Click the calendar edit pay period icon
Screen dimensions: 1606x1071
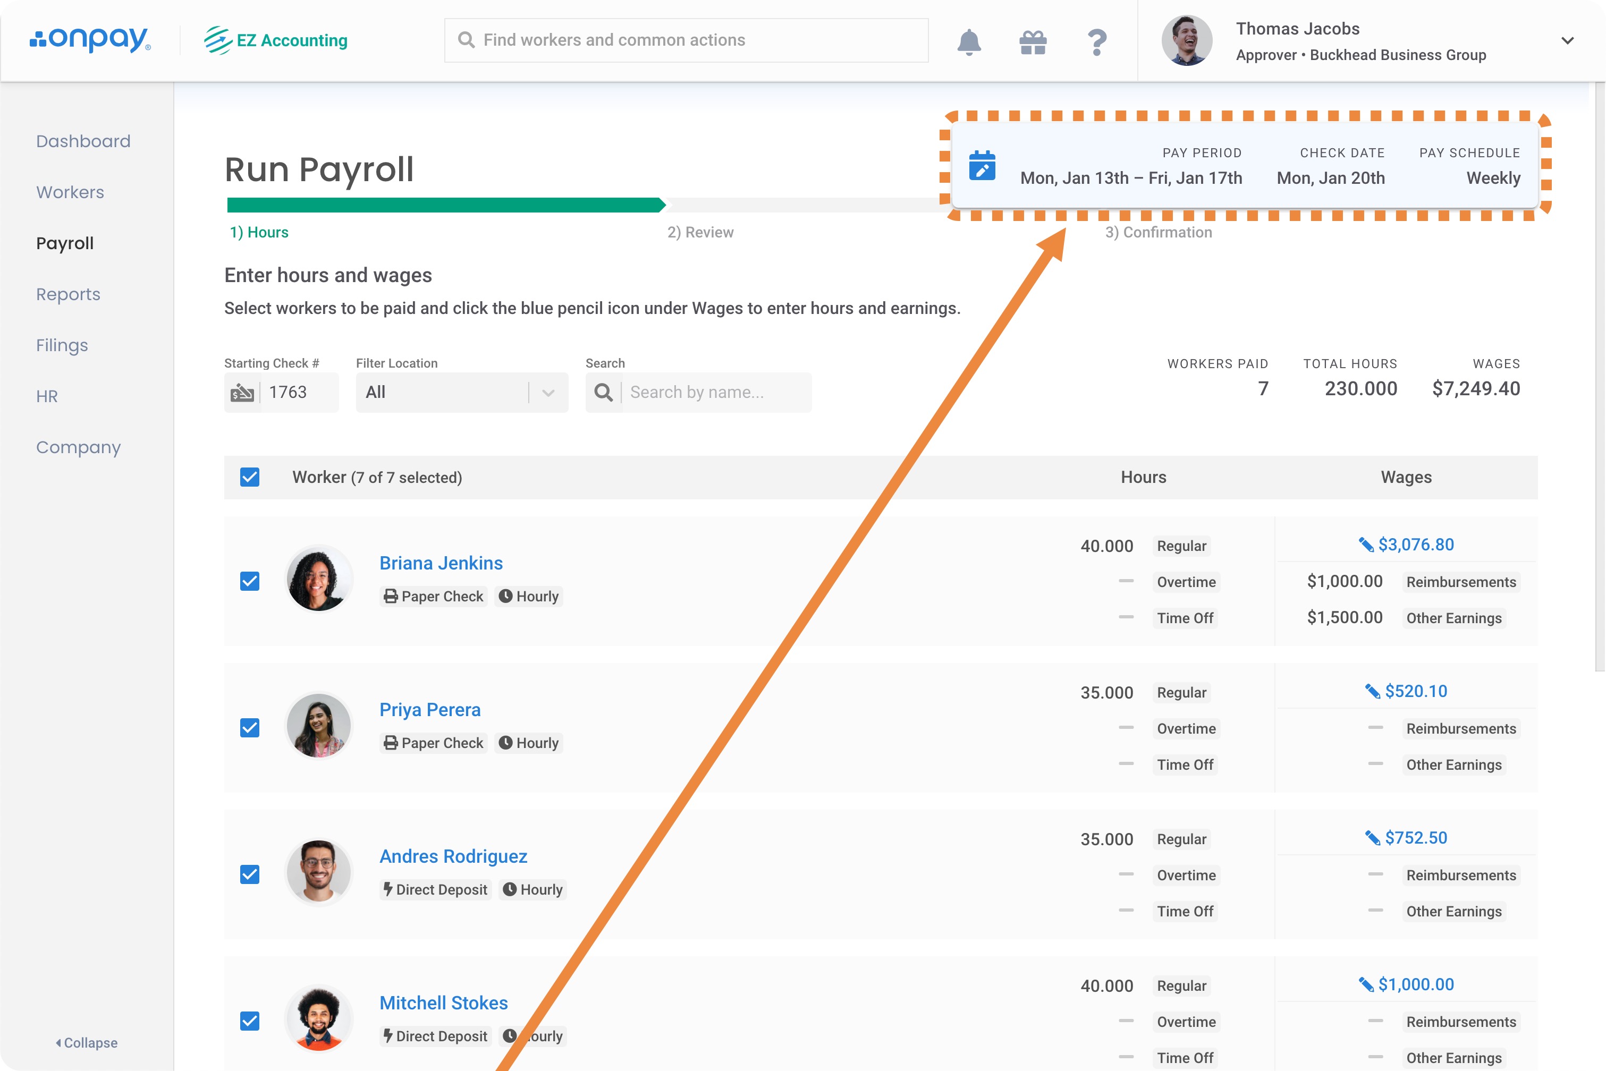982,166
